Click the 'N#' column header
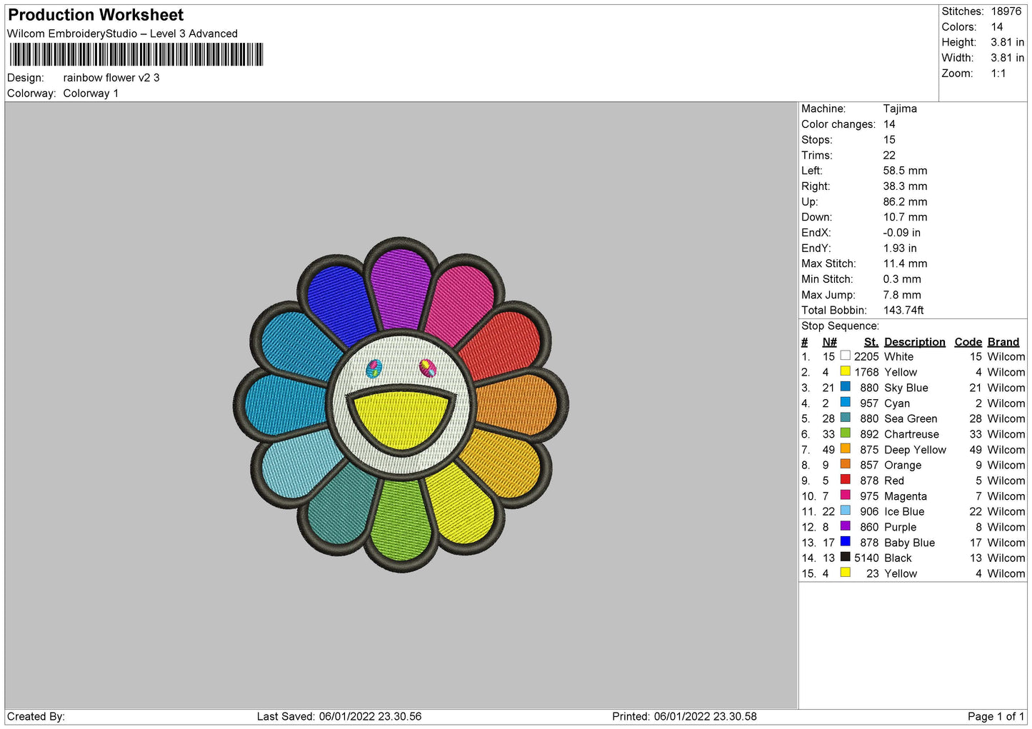This screenshot has width=1032, height=729. pyautogui.click(x=829, y=342)
